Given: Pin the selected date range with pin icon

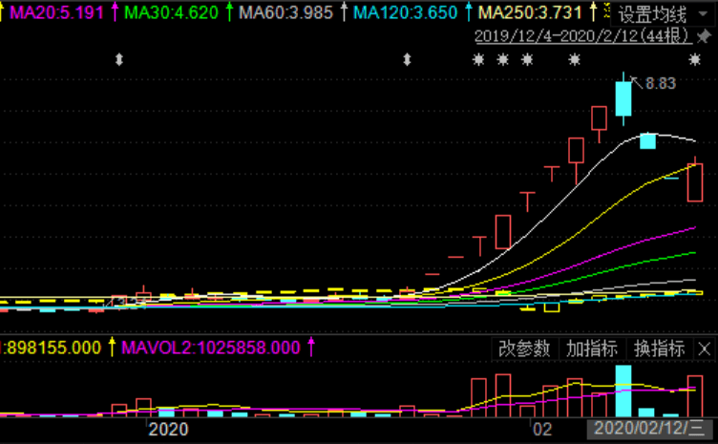Looking at the screenshot, I should (x=705, y=35).
